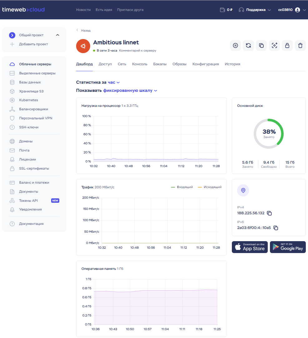
Task: Click the delete server trash icon
Action: (x=300, y=46)
